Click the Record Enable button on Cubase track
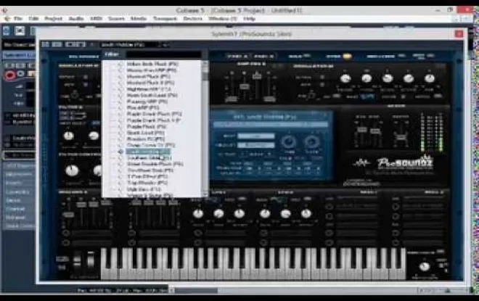 point(9,75)
